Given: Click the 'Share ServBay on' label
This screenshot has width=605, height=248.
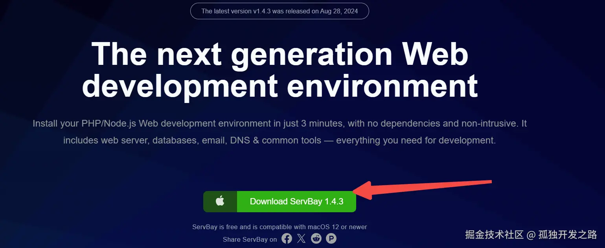Looking at the screenshot, I should (250, 239).
